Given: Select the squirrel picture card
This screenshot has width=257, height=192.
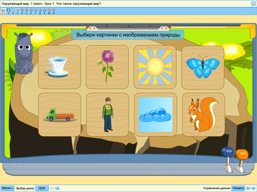Looking at the screenshot, I should tap(203, 115).
